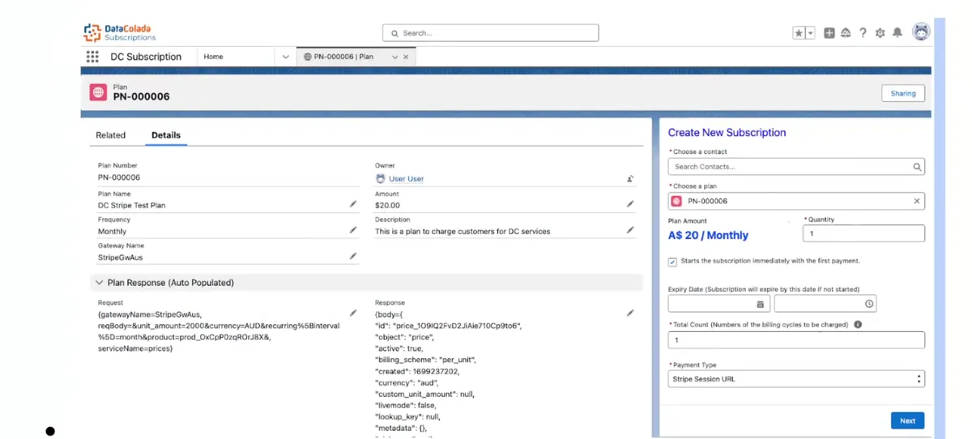The height and width of the screenshot is (439, 972).
Task: Click the expiry time input field
Action: pyautogui.click(x=825, y=304)
